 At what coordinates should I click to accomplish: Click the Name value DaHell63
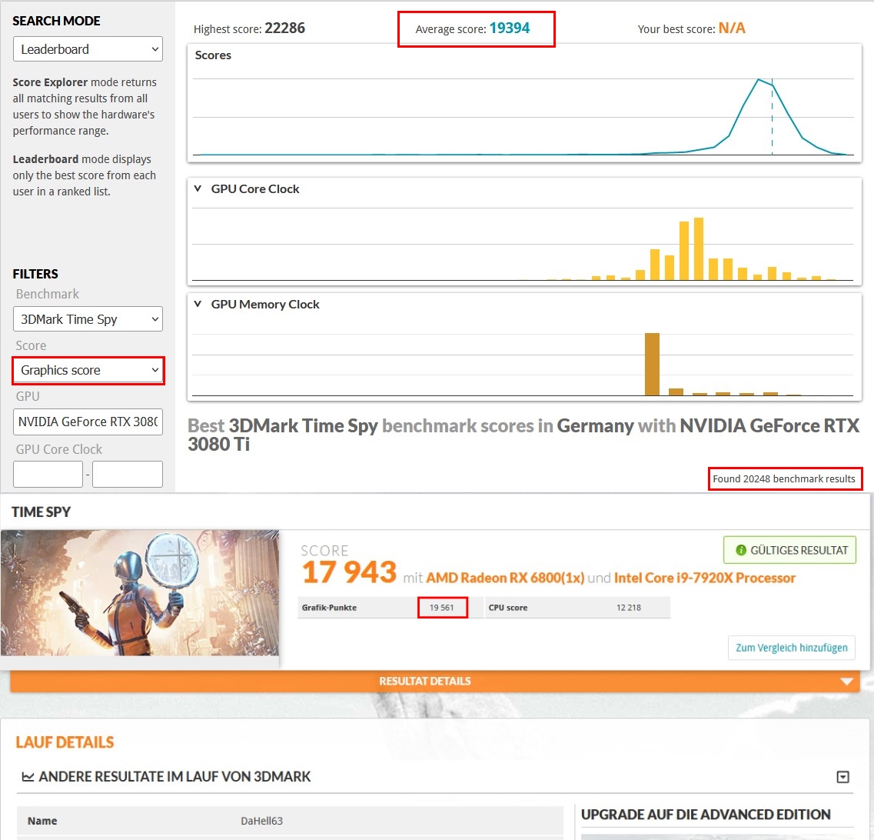(x=262, y=821)
